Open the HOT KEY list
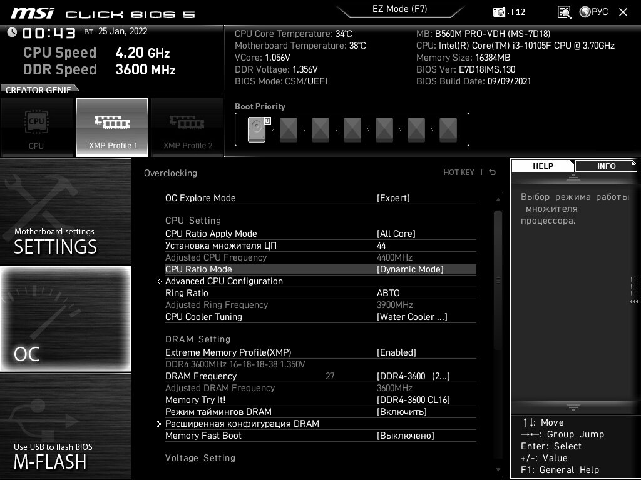The width and height of the screenshot is (641, 480). 459,172
